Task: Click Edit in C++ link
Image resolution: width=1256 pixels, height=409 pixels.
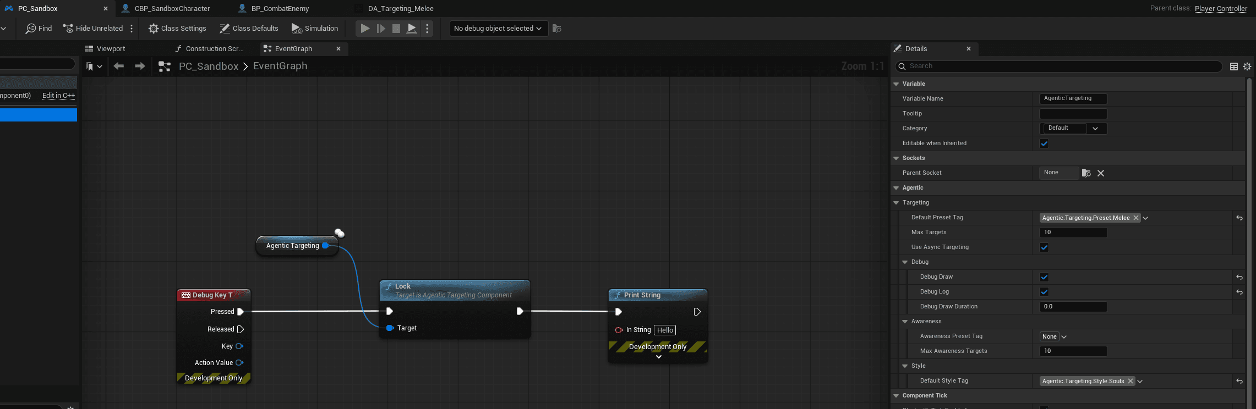Action: [58, 96]
